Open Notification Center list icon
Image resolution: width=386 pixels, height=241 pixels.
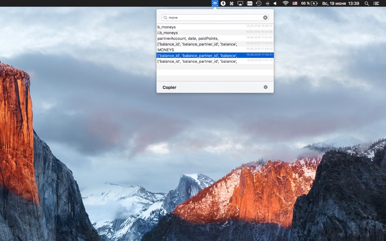[x=376, y=3]
